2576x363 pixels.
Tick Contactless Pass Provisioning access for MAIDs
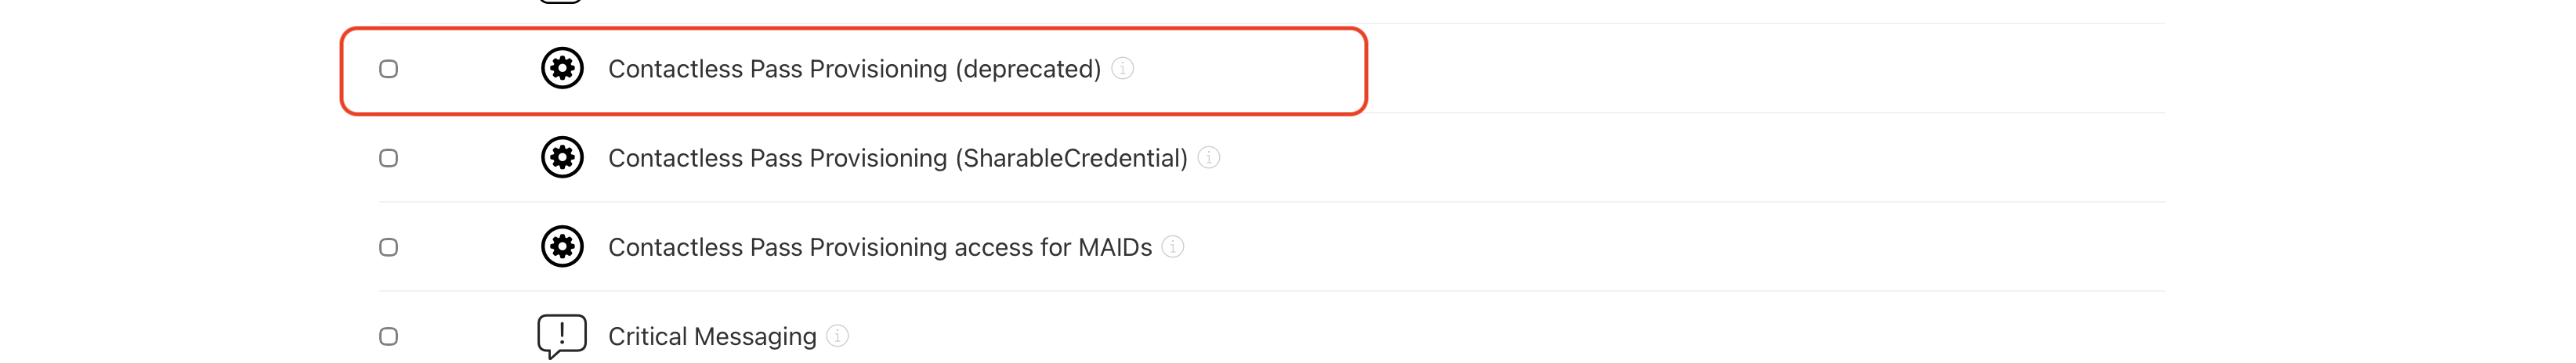pyautogui.click(x=389, y=247)
